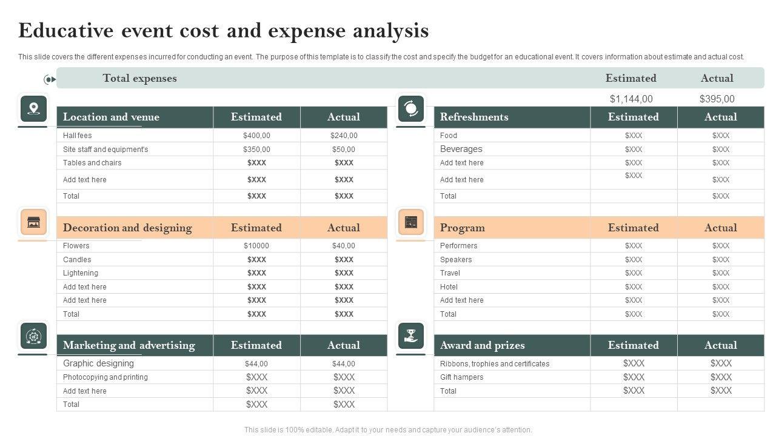
Task: Click the estimated '$44,00' for Graphic designing
Action: tap(256, 364)
